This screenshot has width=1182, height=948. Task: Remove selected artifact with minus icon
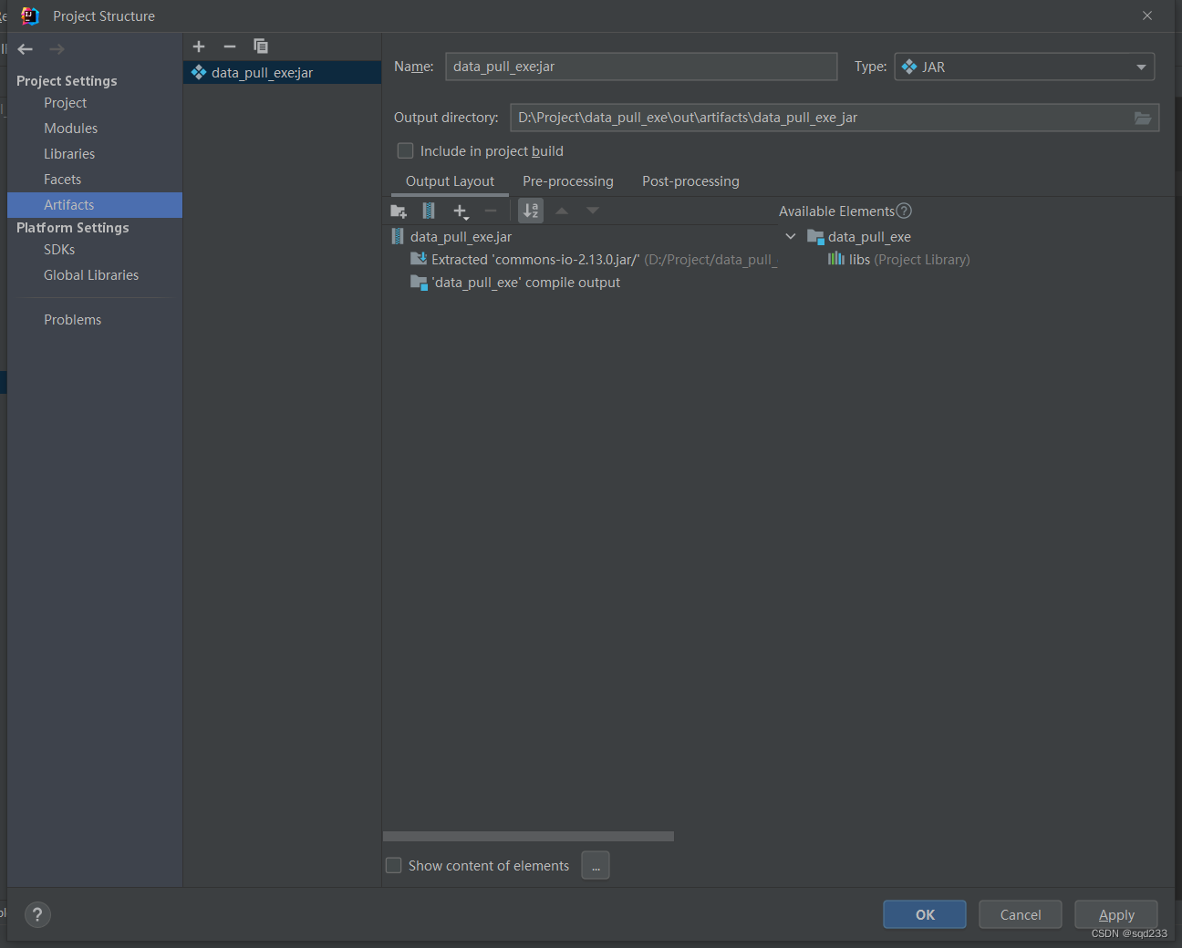tap(230, 46)
